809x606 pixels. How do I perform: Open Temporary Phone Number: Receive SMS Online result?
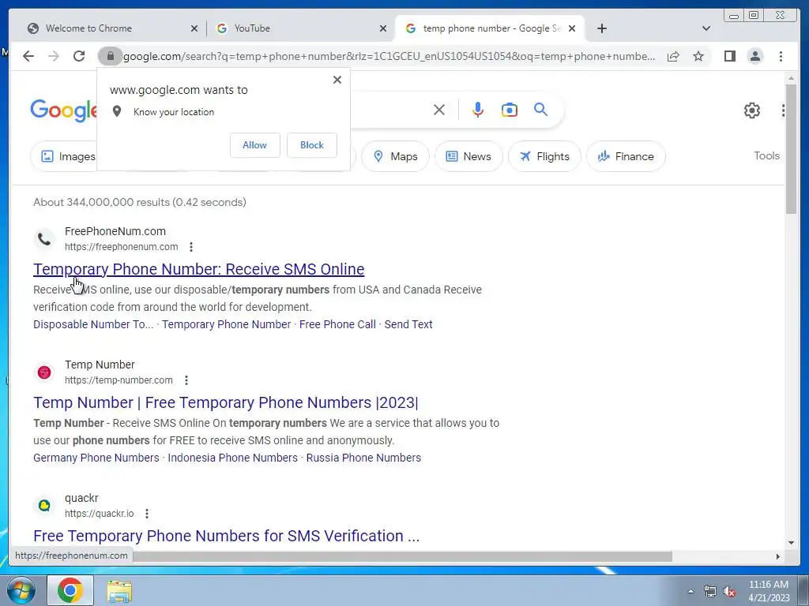point(198,269)
